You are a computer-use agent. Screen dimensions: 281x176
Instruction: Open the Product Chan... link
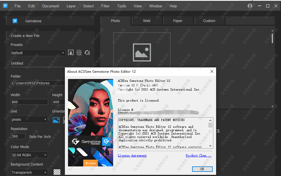click(x=198, y=156)
